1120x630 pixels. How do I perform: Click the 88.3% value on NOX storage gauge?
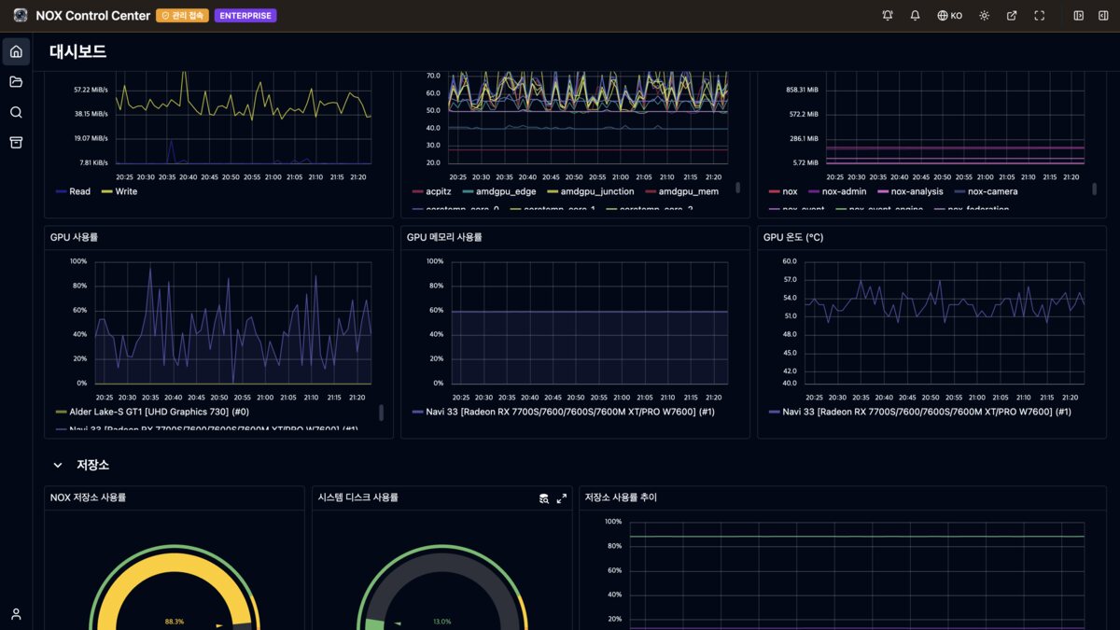175,621
